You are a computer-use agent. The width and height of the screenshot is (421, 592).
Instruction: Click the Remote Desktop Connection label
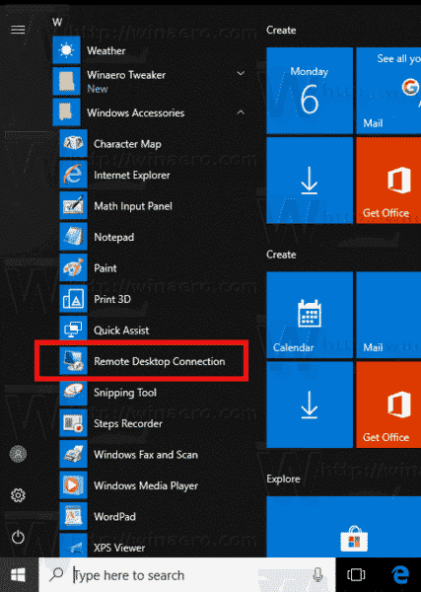click(x=160, y=361)
